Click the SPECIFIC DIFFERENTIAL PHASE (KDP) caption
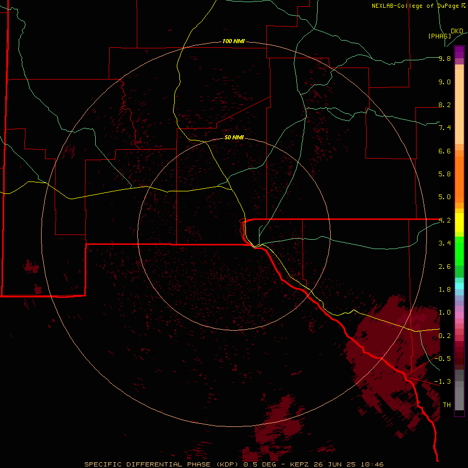This screenshot has height=468, width=468. pos(162,464)
